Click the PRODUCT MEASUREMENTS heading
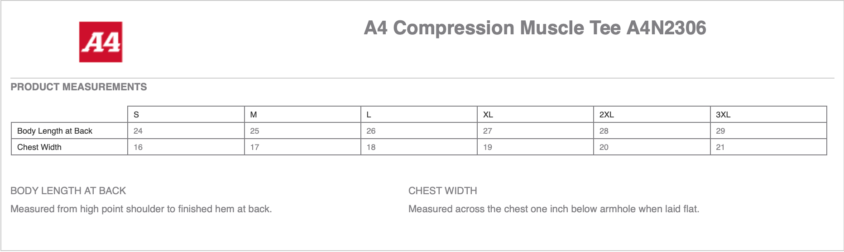Viewport: 844px width, 252px height. pyautogui.click(x=79, y=87)
